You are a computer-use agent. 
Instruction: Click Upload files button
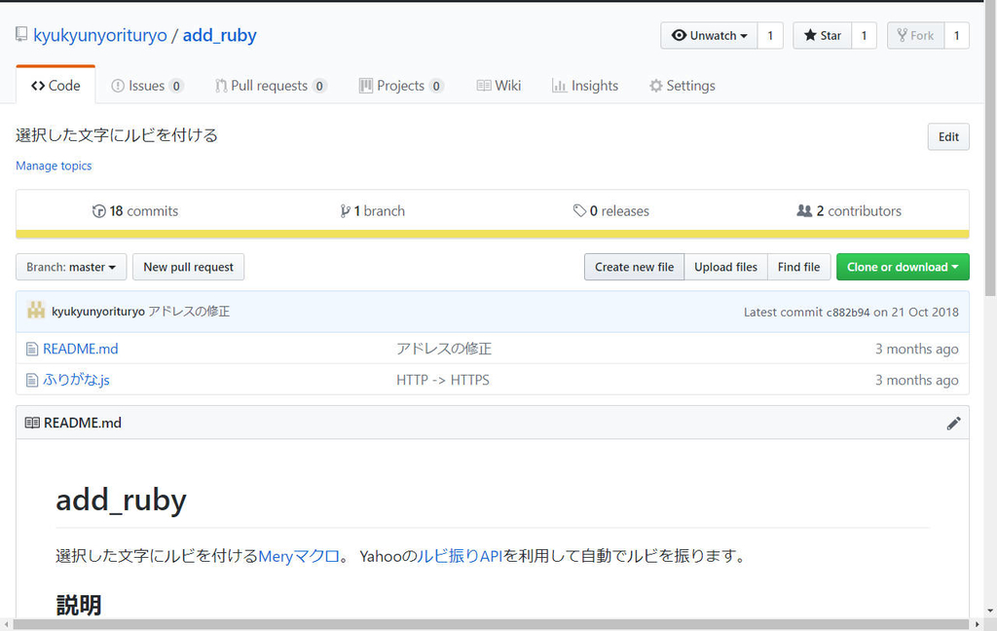(725, 267)
